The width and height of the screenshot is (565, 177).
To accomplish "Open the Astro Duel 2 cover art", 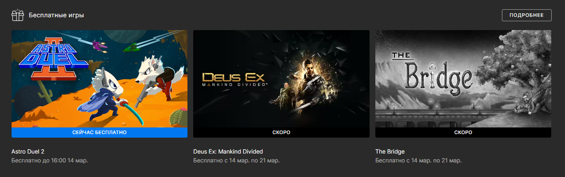I will (99, 79).
